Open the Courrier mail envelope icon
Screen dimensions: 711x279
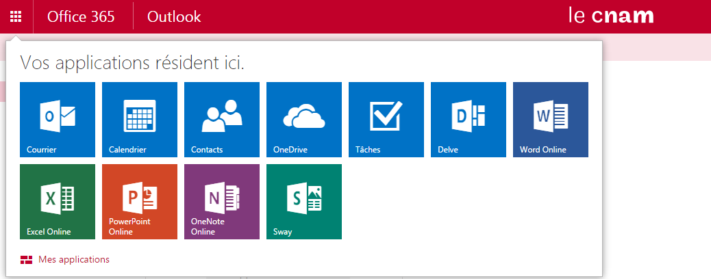(x=58, y=116)
